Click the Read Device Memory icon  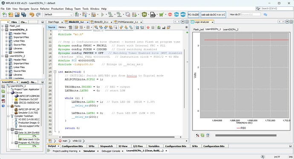click(119, 14)
